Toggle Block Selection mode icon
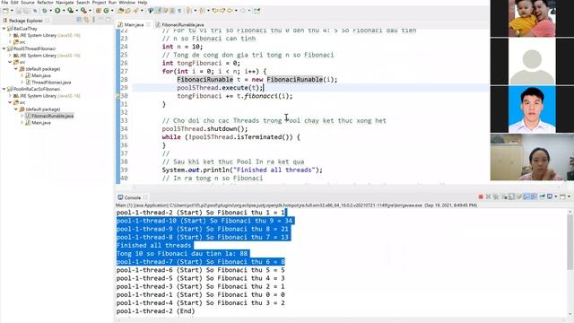Viewport: 574px width, 323px height. coord(172,11)
